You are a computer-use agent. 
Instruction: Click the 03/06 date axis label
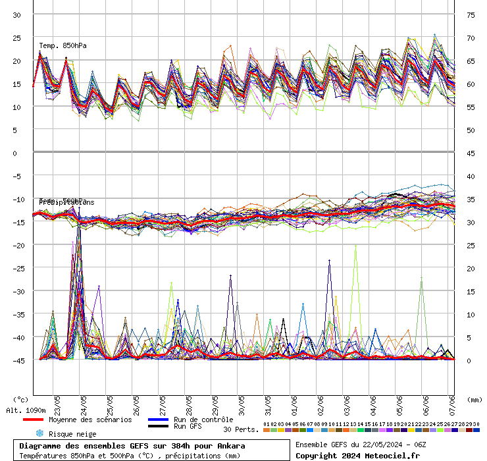coord(347,406)
